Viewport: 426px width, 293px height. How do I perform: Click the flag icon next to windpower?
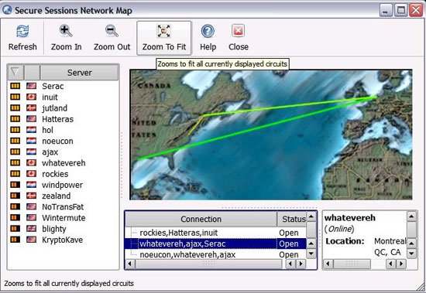[31, 185]
